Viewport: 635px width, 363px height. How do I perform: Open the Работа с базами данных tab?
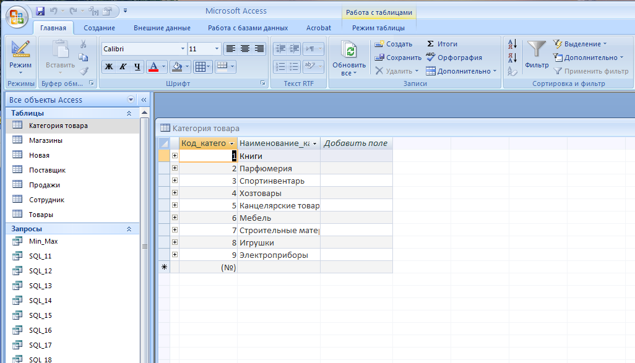(x=248, y=28)
